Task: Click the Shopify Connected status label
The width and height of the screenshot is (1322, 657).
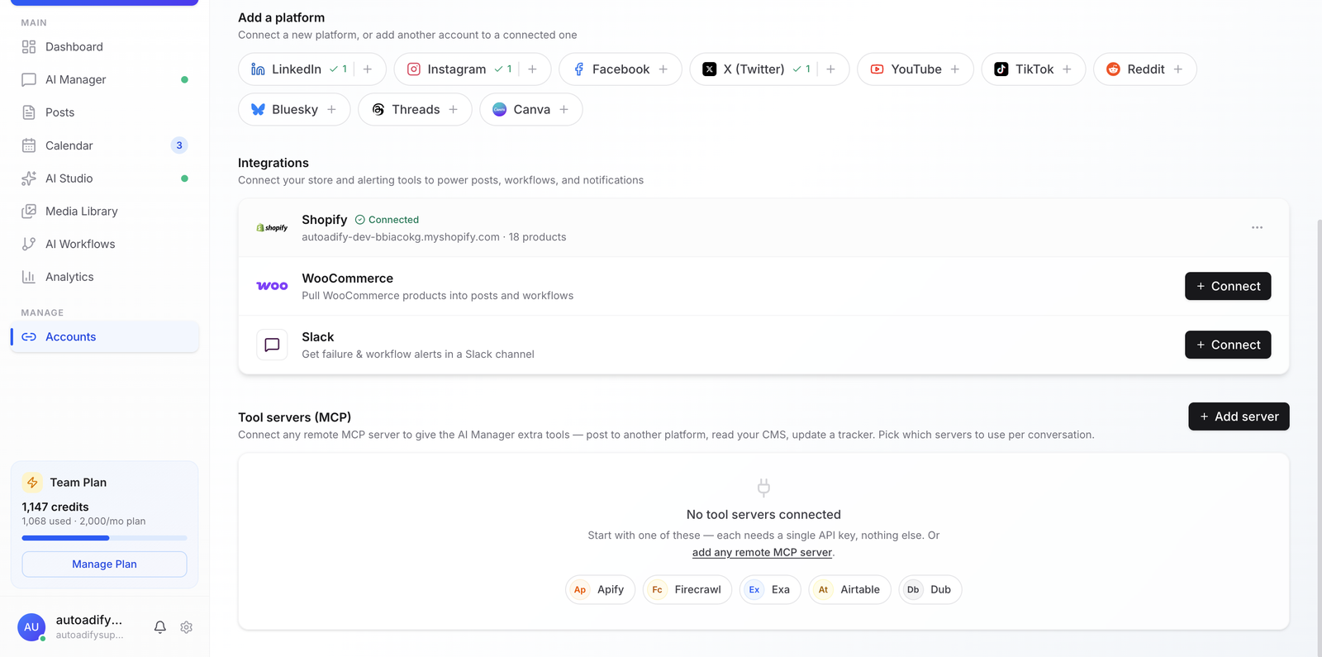Action: (387, 220)
